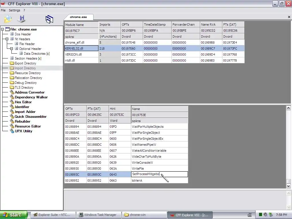Open the Debug Directory folder icon

[12, 82]
